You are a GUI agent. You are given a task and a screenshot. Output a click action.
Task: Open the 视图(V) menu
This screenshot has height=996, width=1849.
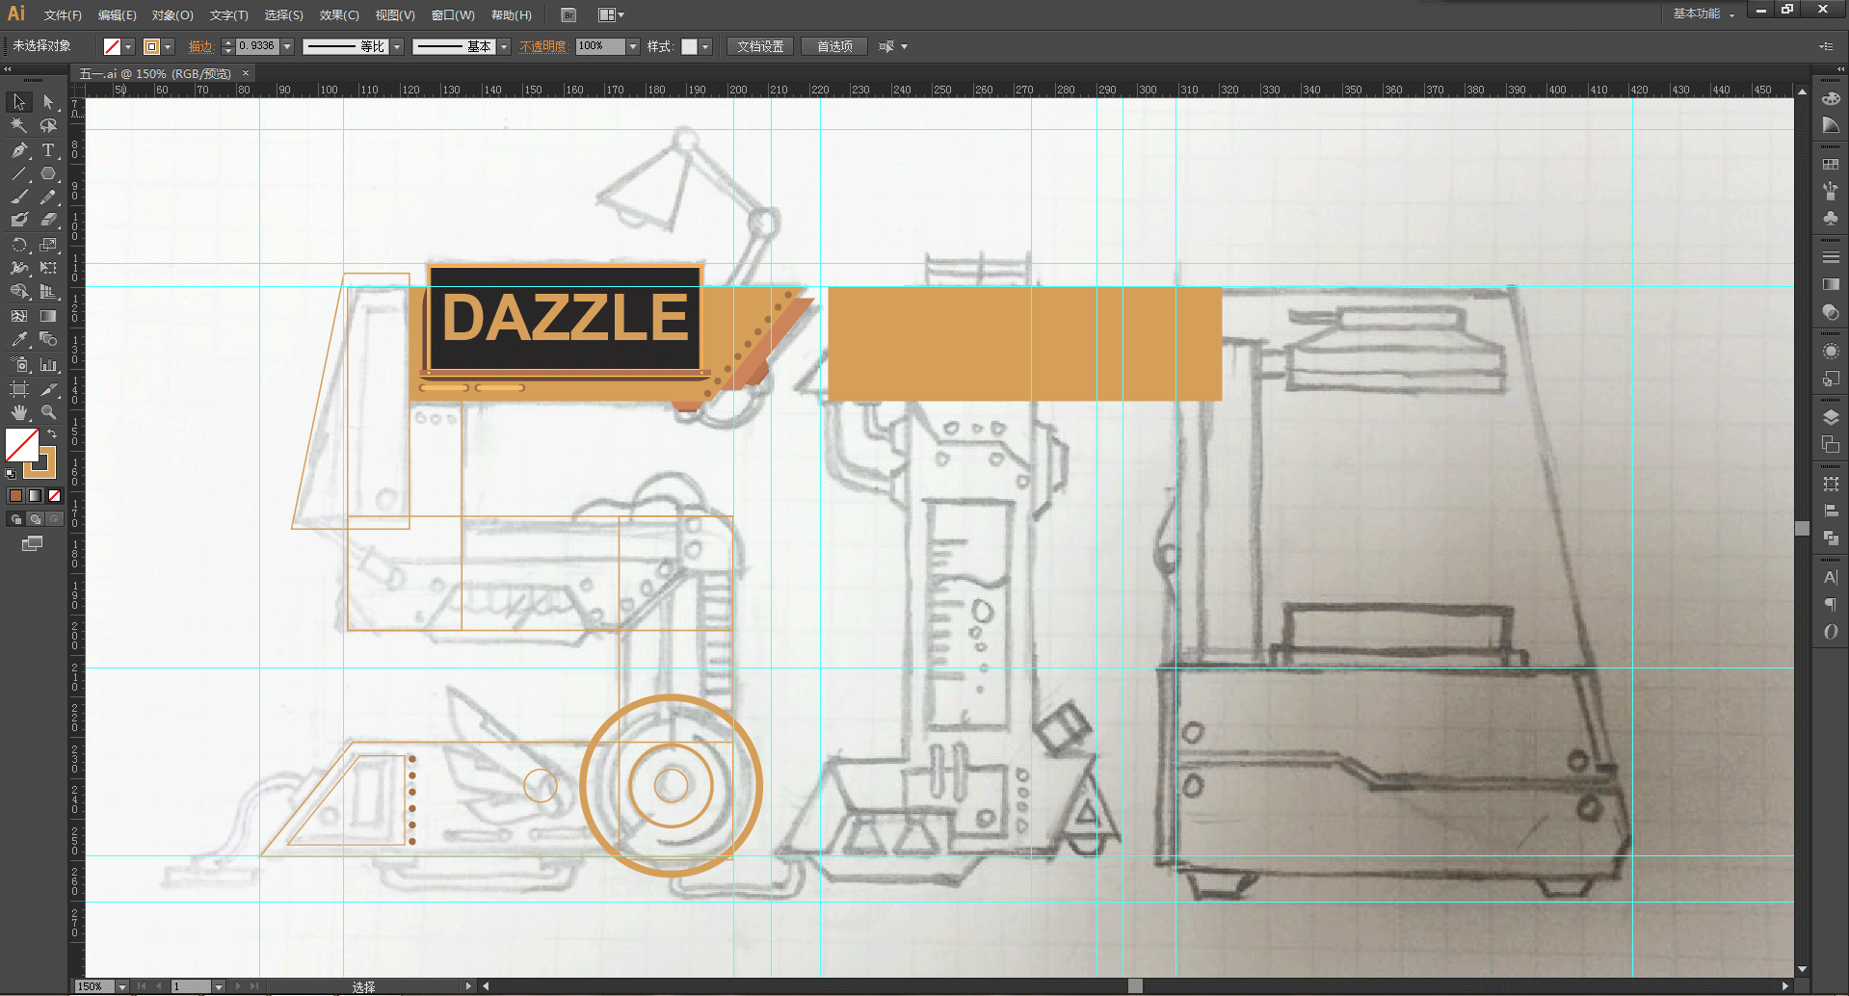click(395, 15)
